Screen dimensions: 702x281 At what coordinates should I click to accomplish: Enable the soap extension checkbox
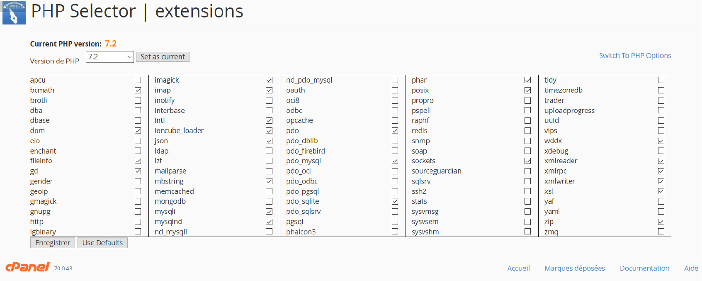[527, 151]
